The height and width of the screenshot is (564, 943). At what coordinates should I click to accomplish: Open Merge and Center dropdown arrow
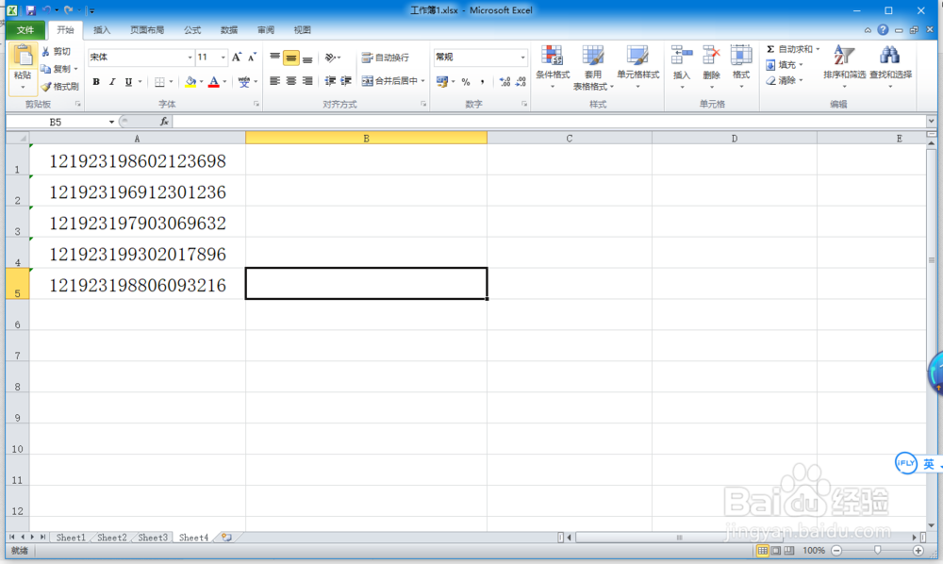[x=422, y=80]
